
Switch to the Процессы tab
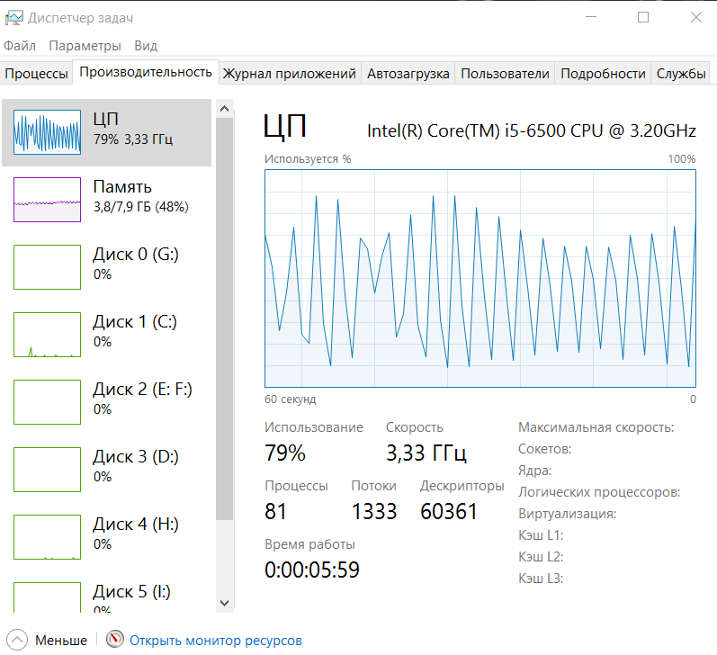coord(36,74)
